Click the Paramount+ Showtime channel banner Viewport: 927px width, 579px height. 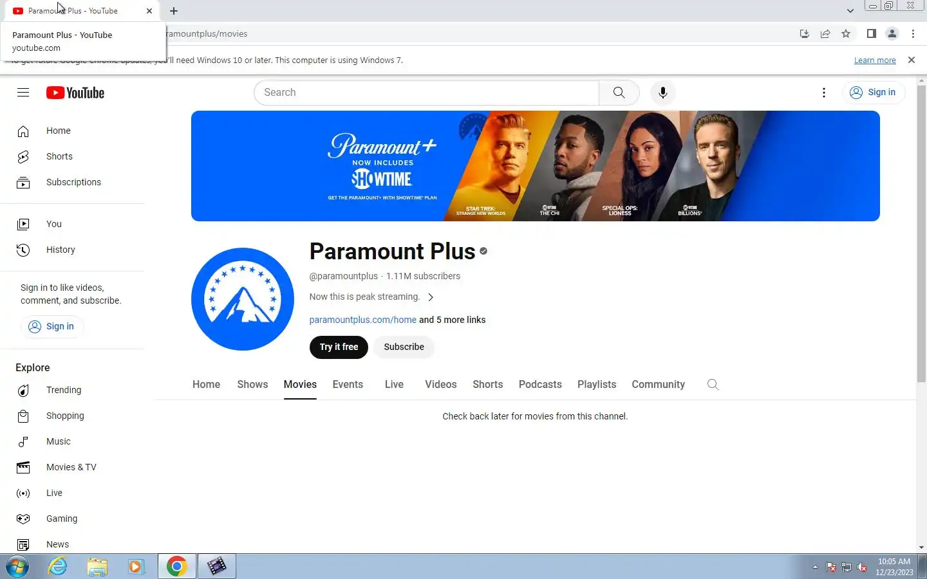tap(536, 166)
